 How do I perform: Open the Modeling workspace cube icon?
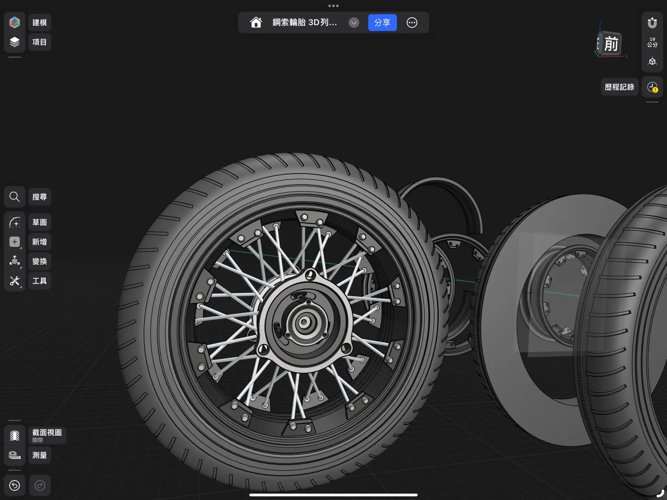pyautogui.click(x=15, y=23)
